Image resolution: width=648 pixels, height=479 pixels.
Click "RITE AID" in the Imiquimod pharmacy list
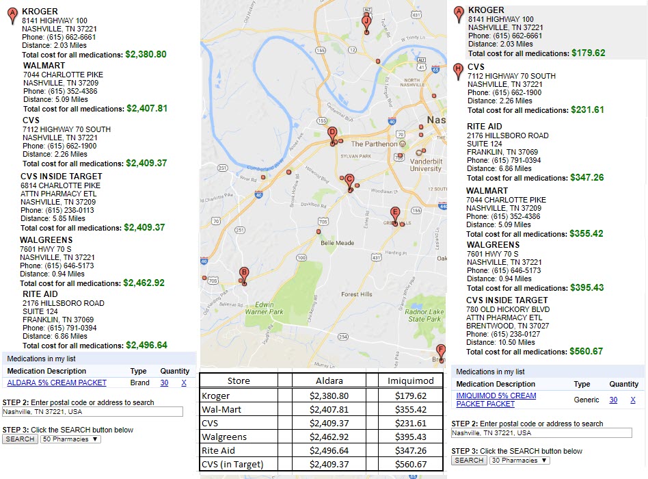485,126
